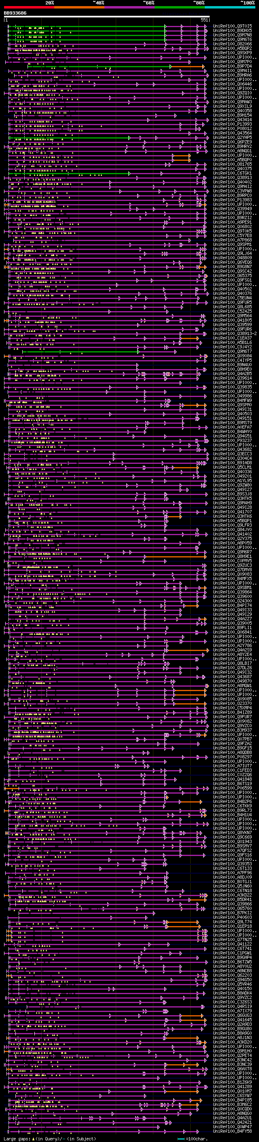The image size is (259, 1142).
Task: Select the UniRef100_A5BQP2 label
Action: pos(232,48)
